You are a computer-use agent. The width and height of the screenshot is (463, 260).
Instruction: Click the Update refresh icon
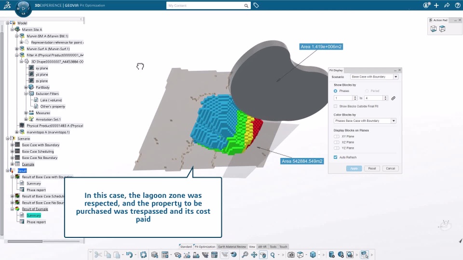point(144,255)
